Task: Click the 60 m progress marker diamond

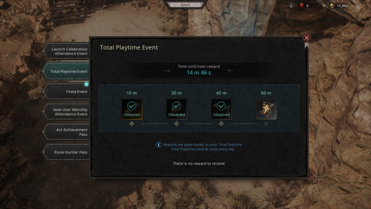Action: (x=266, y=123)
